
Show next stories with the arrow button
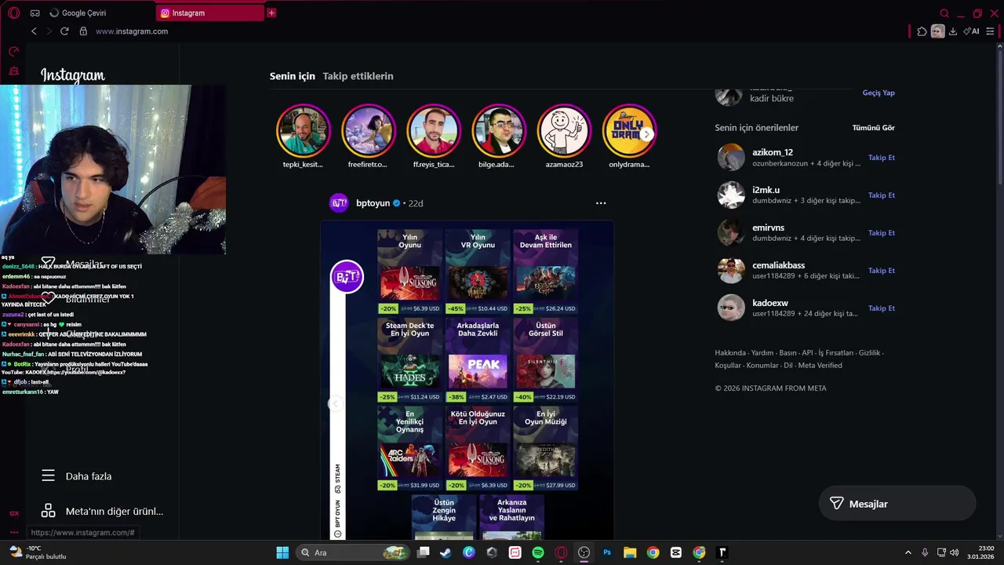pyautogui.click(x=647, y=134)
